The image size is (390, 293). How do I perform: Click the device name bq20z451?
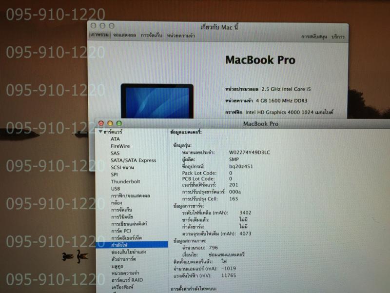pyautogui.click(x=241, y=166)
